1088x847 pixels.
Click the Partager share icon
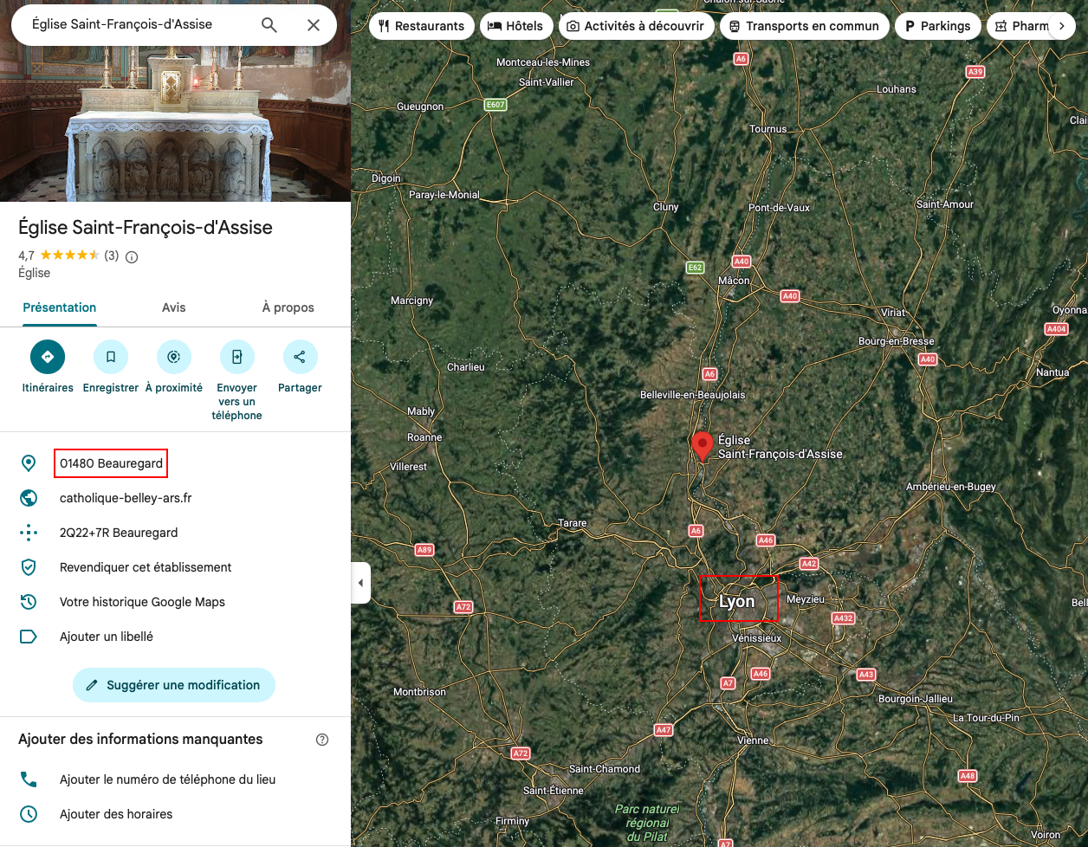(300, 357)
